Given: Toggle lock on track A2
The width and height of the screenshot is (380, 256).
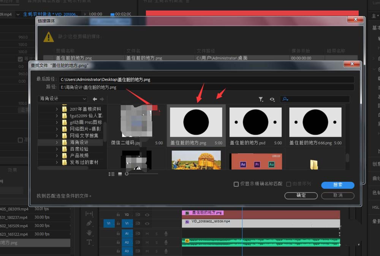Looking at the screenshot, I should click(118, 242).
